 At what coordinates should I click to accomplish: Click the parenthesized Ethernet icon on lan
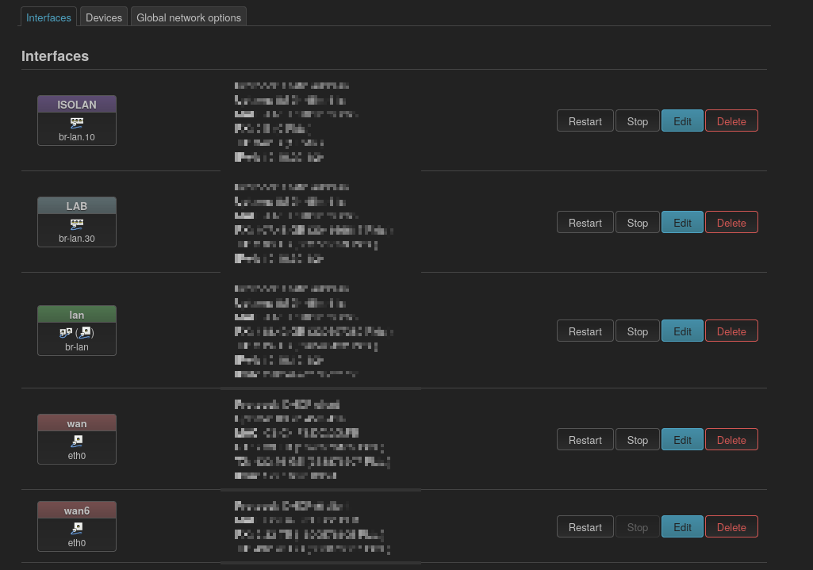pyautogui.click(x=84, y=332)
